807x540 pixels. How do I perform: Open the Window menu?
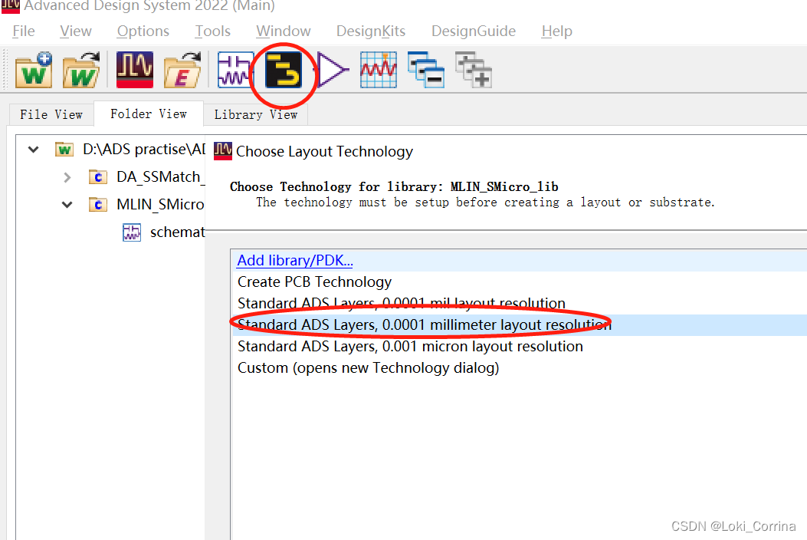[284, 31]
